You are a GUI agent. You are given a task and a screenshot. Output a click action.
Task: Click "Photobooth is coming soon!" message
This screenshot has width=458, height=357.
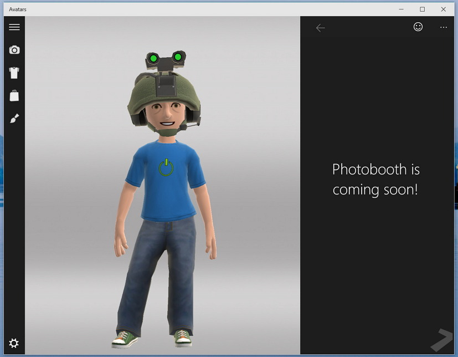click(x=375, y=179)
